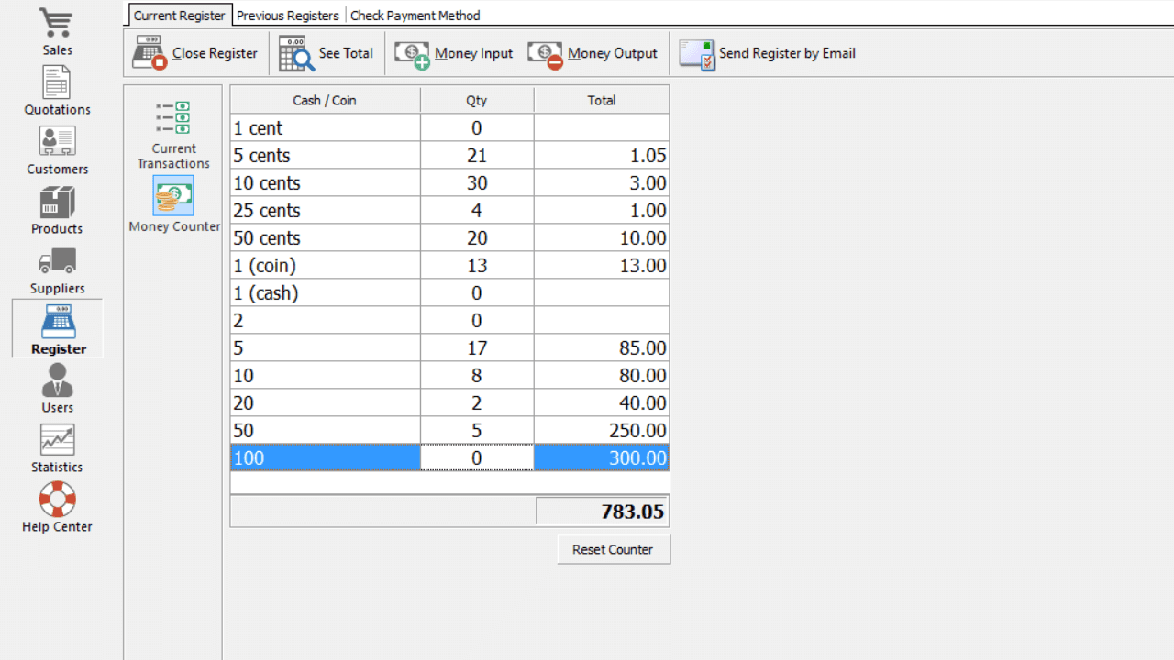Edit quantity 20 for 50 cents
Viewport: 1174px width, 660px height.
tap(477, 237)
